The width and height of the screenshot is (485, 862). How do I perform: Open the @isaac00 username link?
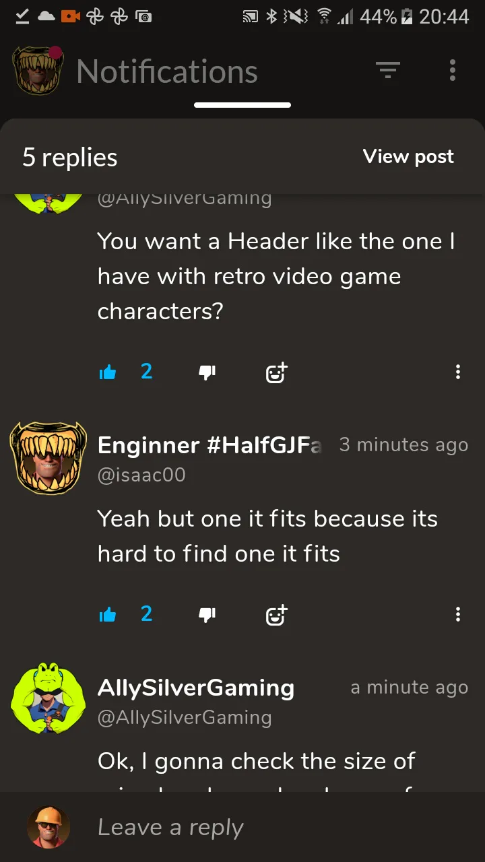click(x=141, y=475)
